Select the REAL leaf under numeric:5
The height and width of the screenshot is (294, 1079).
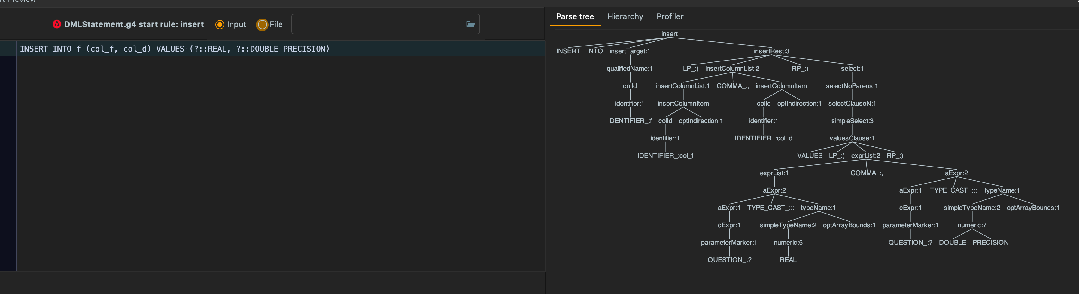point(788,260)
